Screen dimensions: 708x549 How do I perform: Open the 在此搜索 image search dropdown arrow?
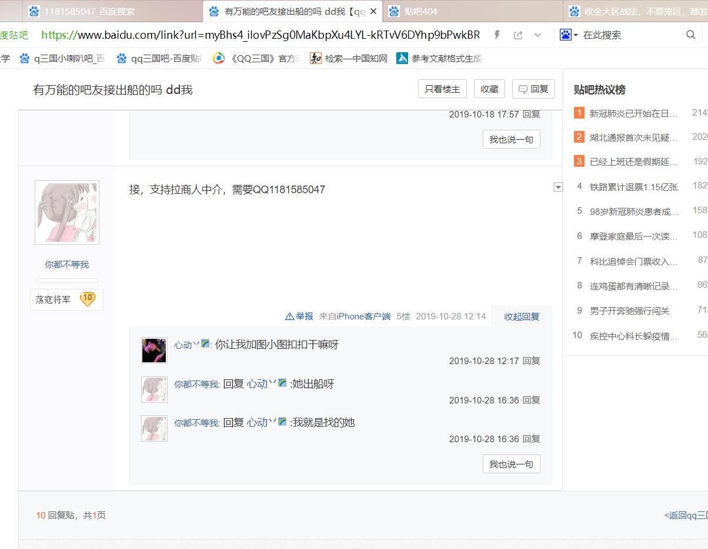(577, 35)
